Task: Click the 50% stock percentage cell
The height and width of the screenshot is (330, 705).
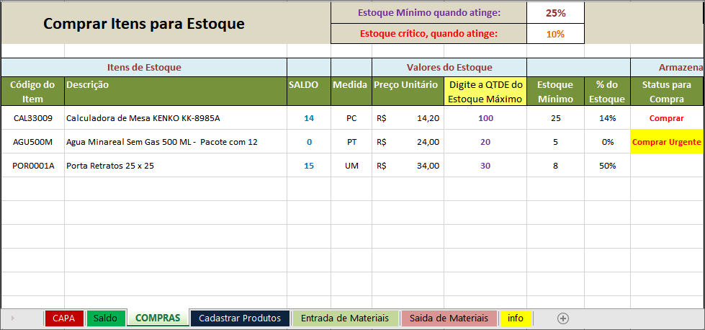Action: click(607, 166)
